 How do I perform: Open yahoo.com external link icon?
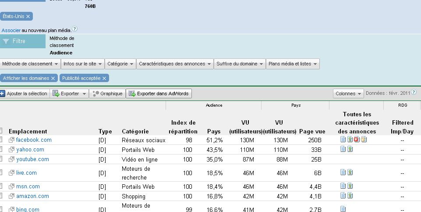point(11,150)
